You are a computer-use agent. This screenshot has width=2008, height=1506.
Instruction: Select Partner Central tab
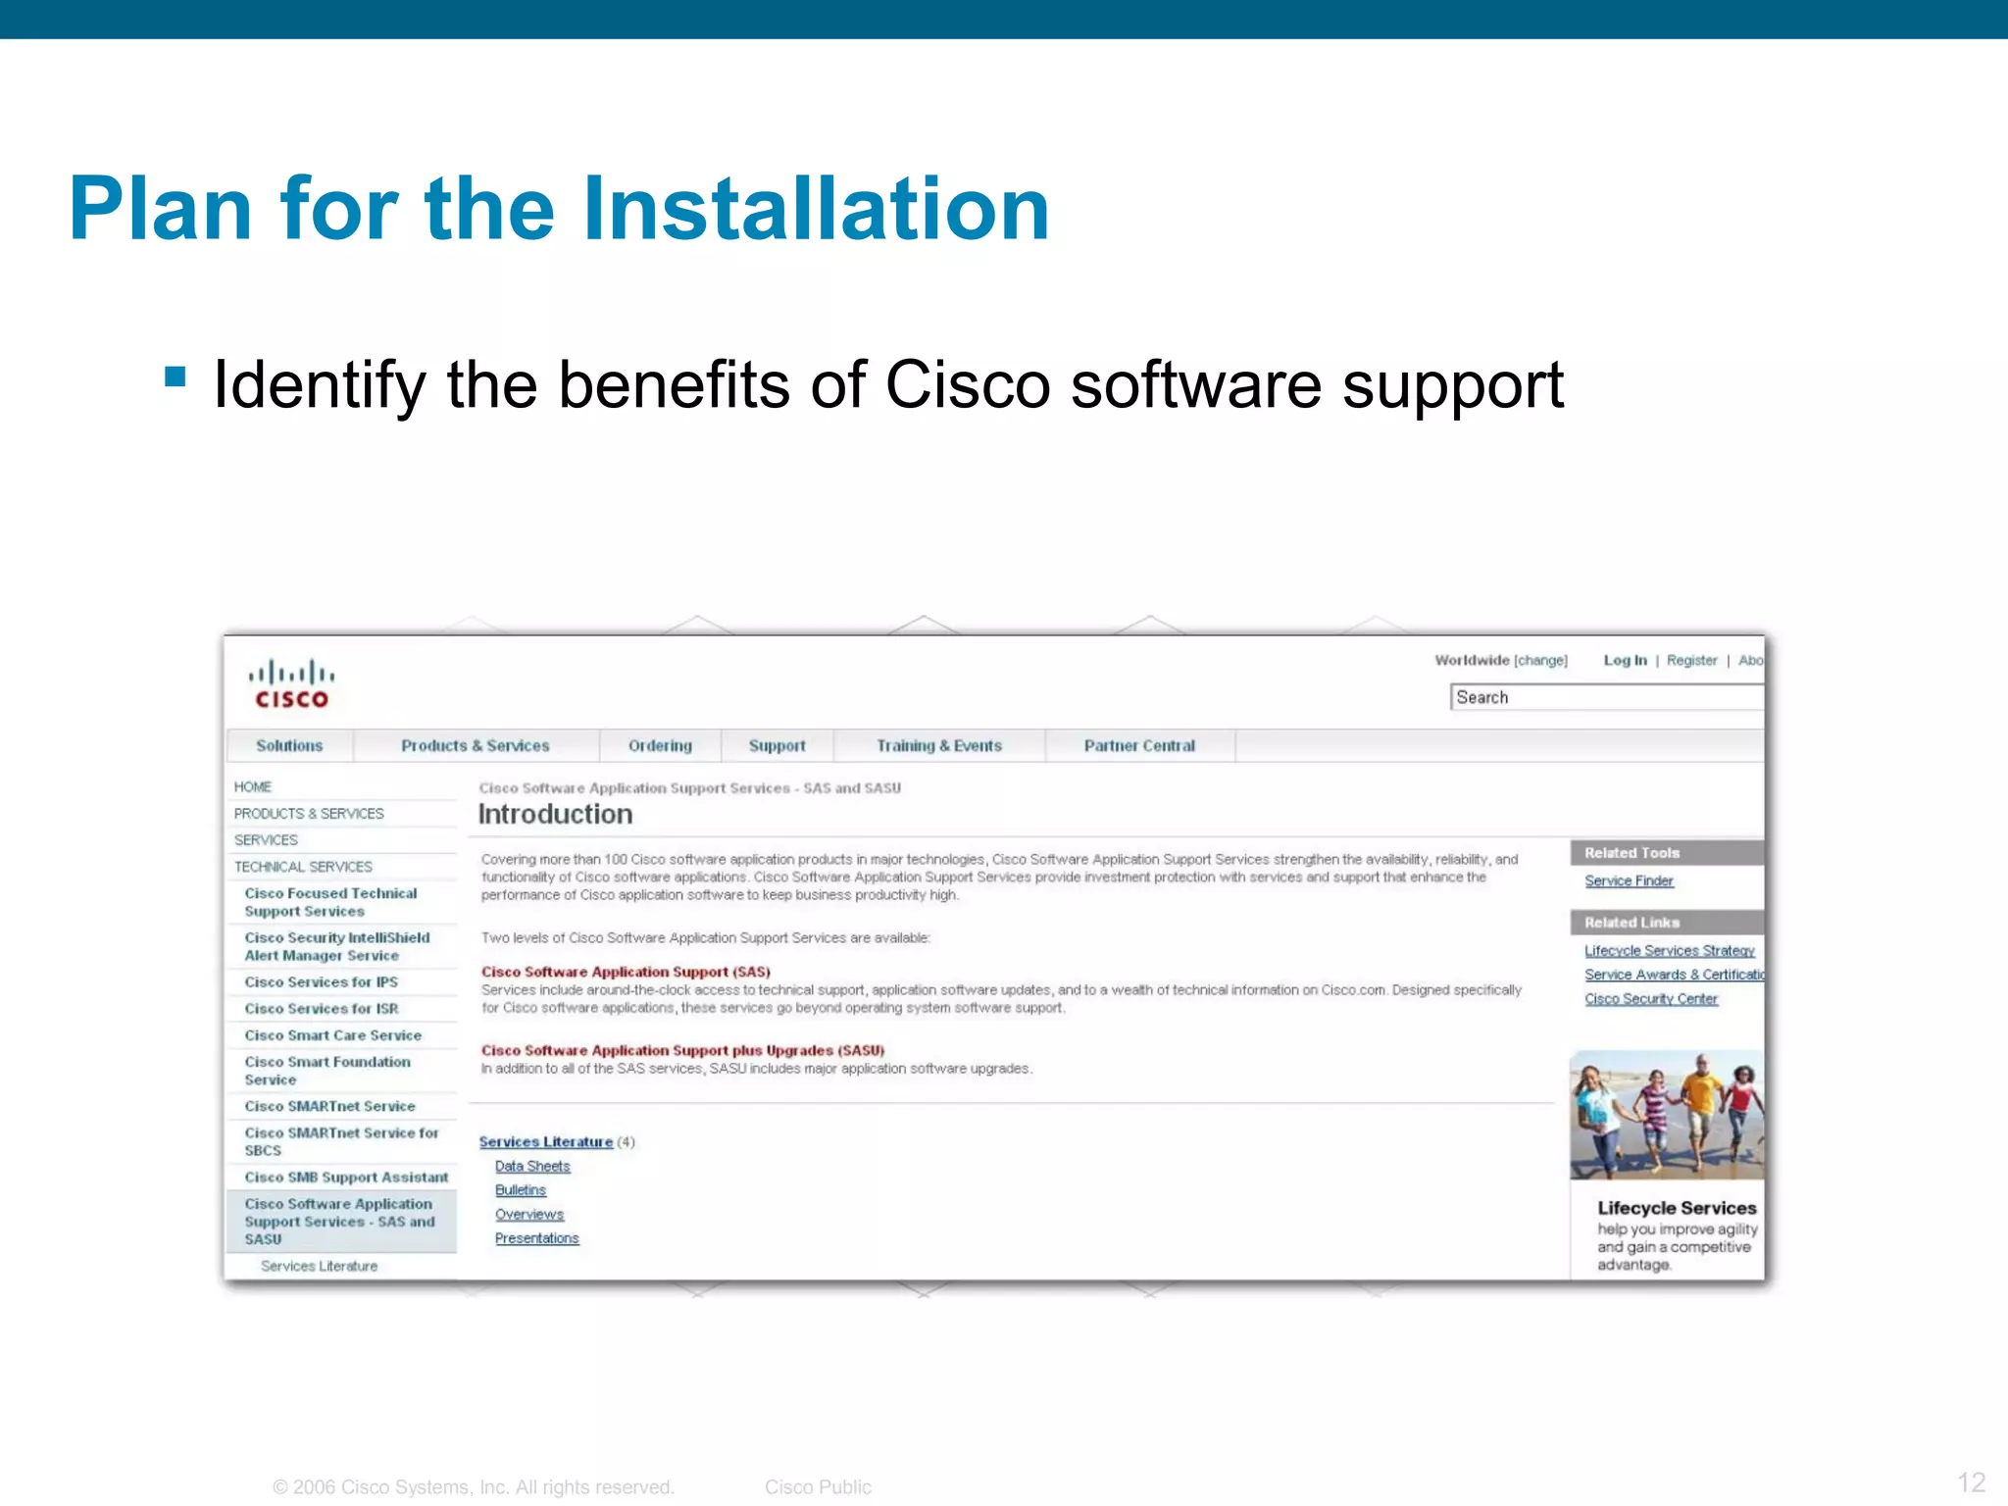(1139, 746)
